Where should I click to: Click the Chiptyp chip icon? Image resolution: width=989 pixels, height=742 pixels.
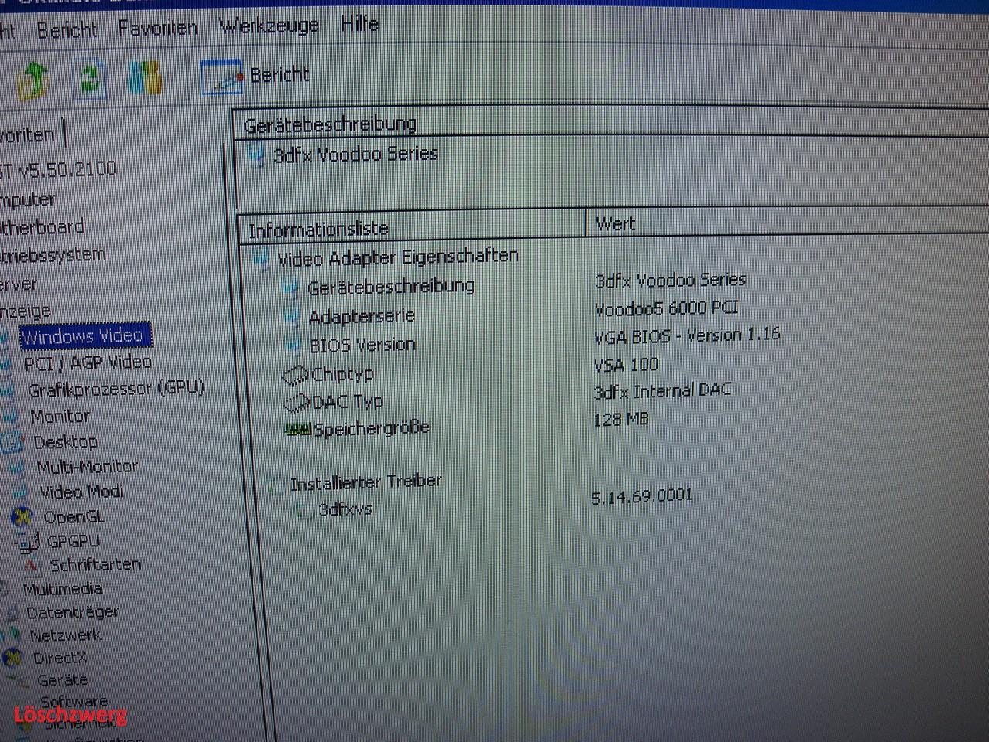point(295,376)
